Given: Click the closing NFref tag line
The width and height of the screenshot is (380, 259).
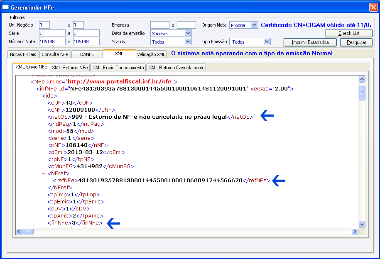Looking at the screenshot, I should pyautogui.click(x=60, y=188).
